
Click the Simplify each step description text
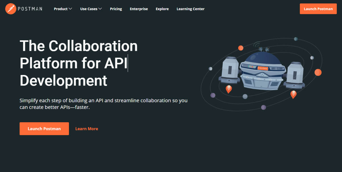click(103, 104)
